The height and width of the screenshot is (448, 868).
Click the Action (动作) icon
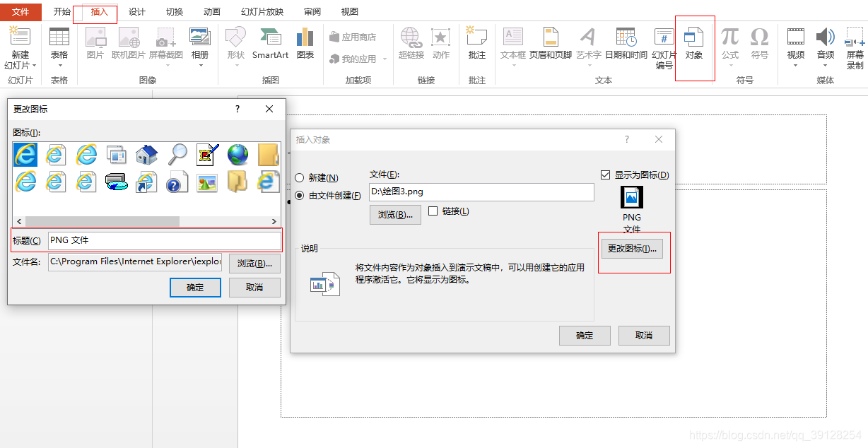click(x=441, y=37)
